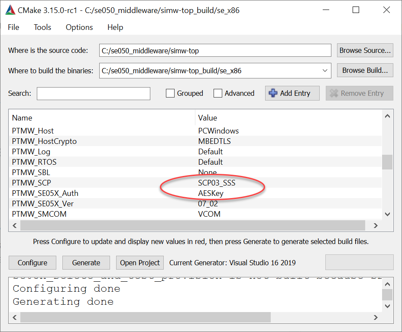This screenshot has width=402, height=332.
Task: Click Open Project
Action: point(139,262)
